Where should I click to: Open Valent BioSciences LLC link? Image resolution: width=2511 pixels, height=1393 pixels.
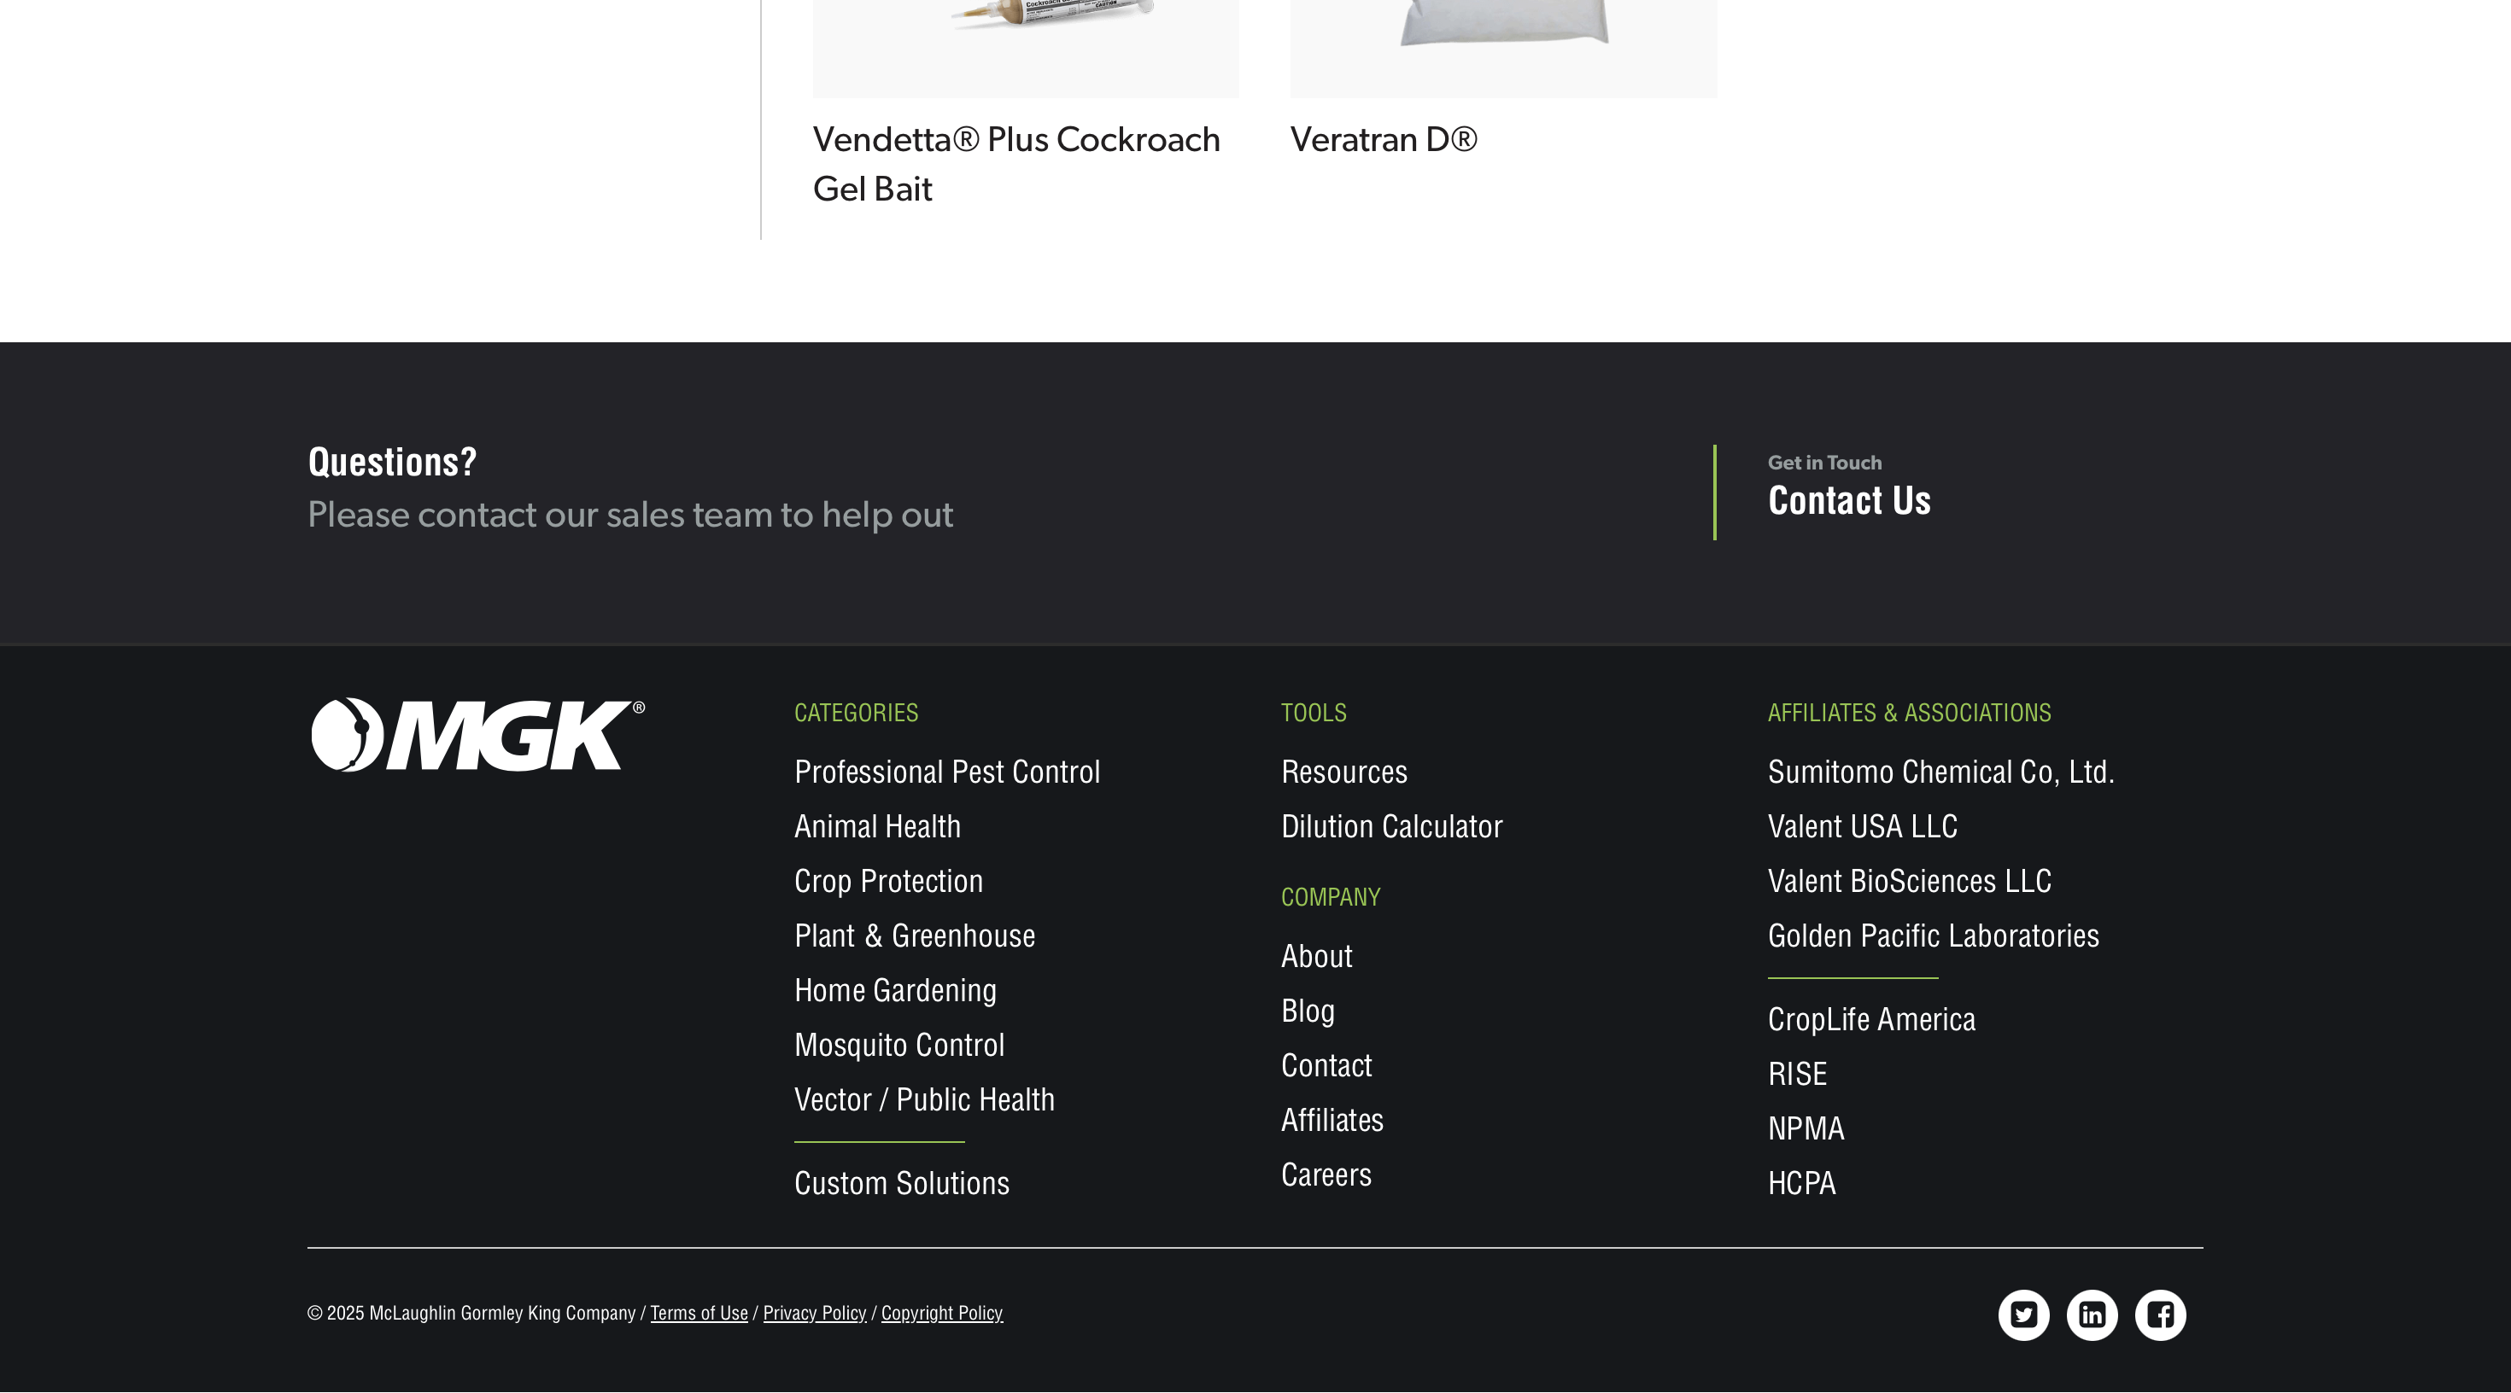[1910, 882]
